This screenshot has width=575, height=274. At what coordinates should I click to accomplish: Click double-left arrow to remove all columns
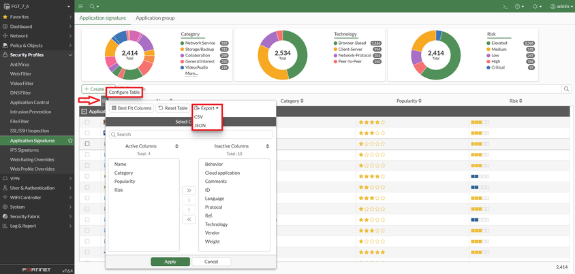tap(189, 220)
